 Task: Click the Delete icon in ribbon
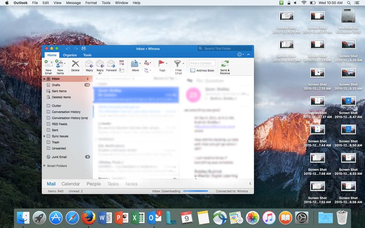pyautogui.click(x=75, y=64)
